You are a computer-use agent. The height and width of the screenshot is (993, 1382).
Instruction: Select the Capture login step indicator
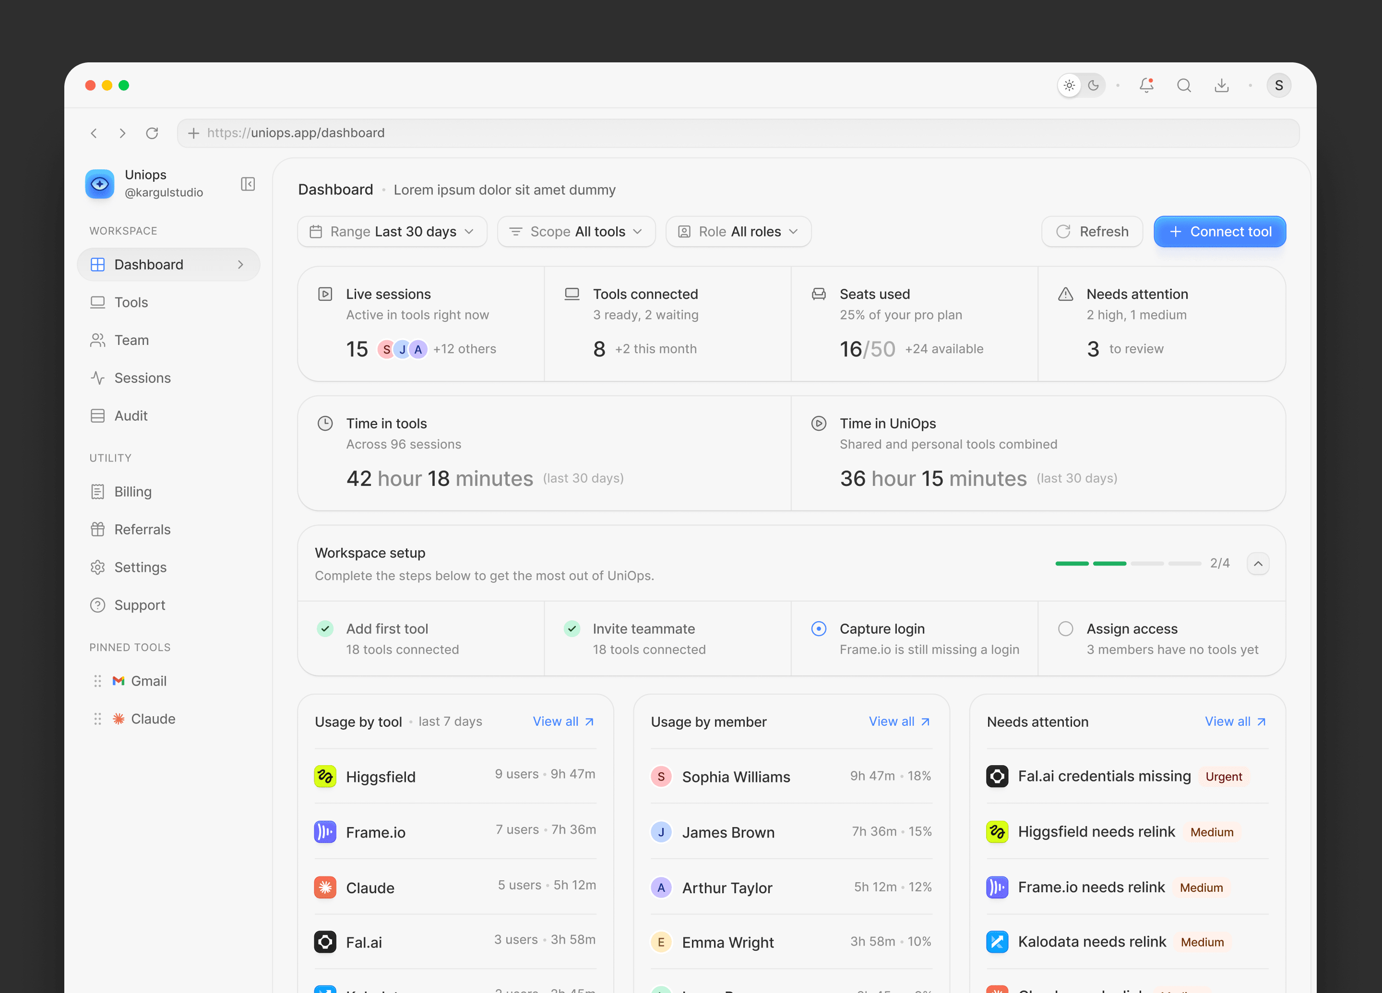[818, 628]
